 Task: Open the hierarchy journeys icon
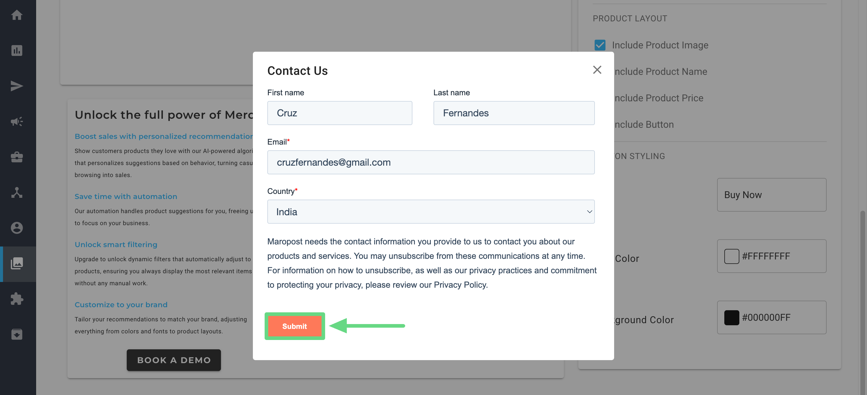17,192
